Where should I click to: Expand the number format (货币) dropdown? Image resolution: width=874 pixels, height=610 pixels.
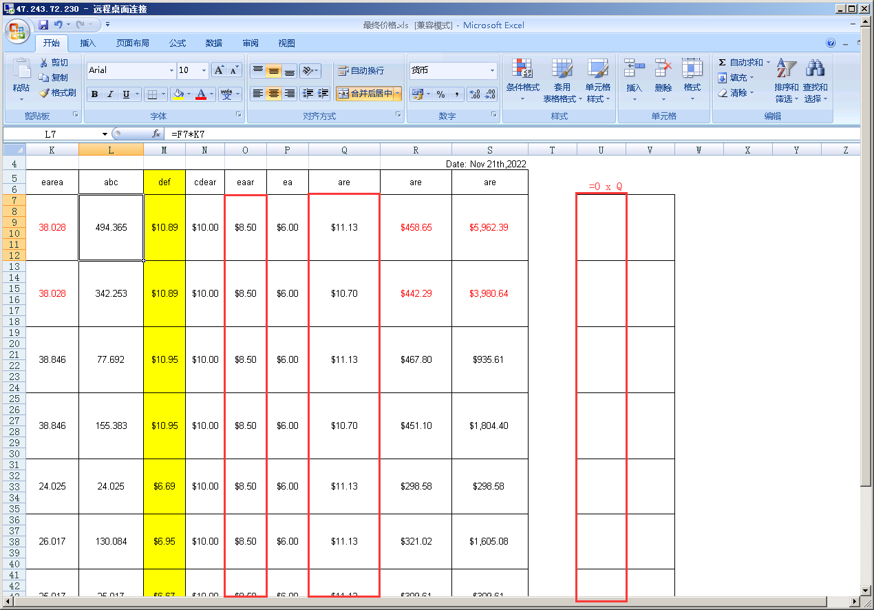(x=492, y=71)
